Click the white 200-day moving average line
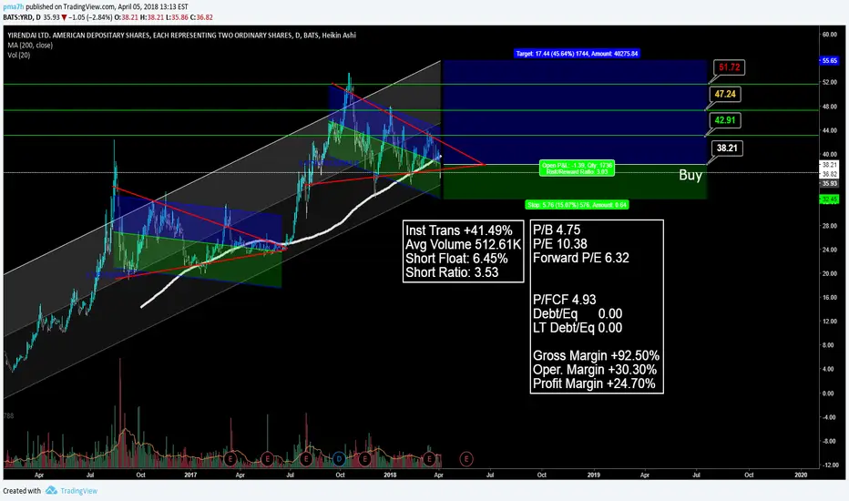Image resolution: width=849 pixels, height=501 pixels. click(325, 231)
